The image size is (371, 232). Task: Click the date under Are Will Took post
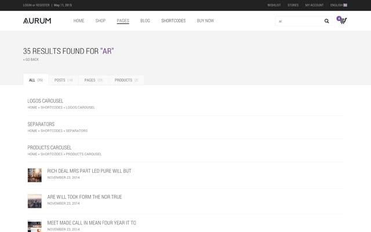(x=63, y=204)
